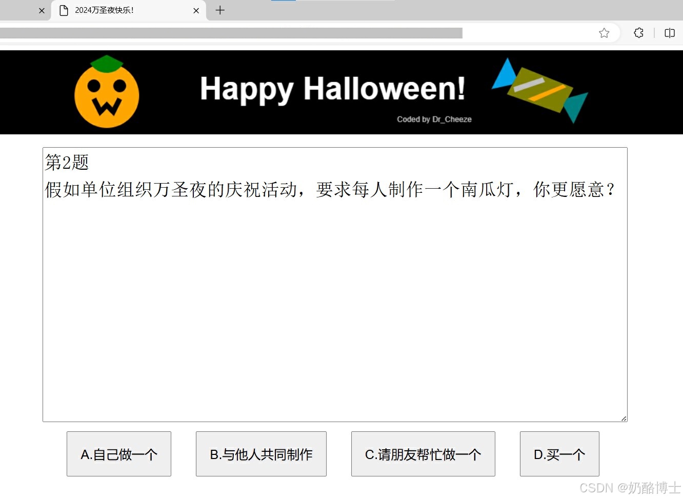Close the 2024万圣夜快乐 tab
This screenshot has width=683, height=499.
(196, 10)
